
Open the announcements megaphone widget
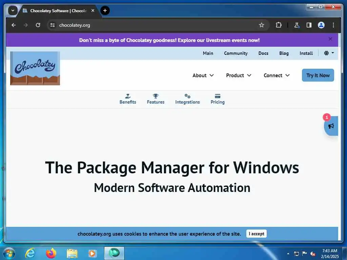pos(331,126)
